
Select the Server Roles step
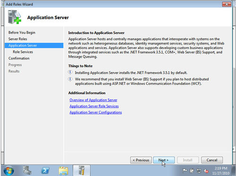tap(18, 39)
